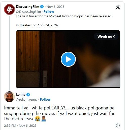Image resolution: width=125 pixels, height=130 pixels.
Task: Open the kenny display name
Action: [x=21, y=95]
